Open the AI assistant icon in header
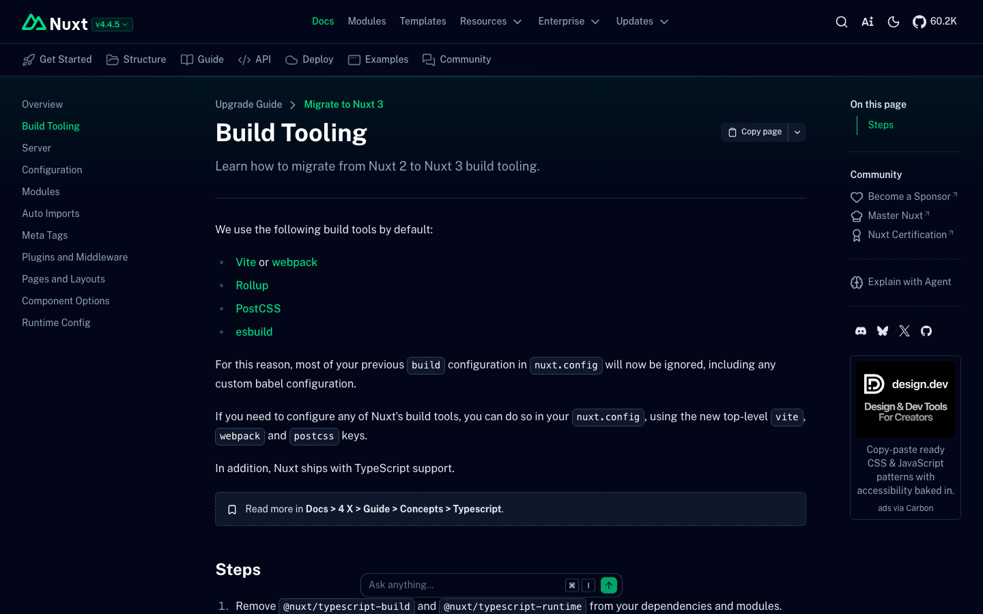 [868, 22]
